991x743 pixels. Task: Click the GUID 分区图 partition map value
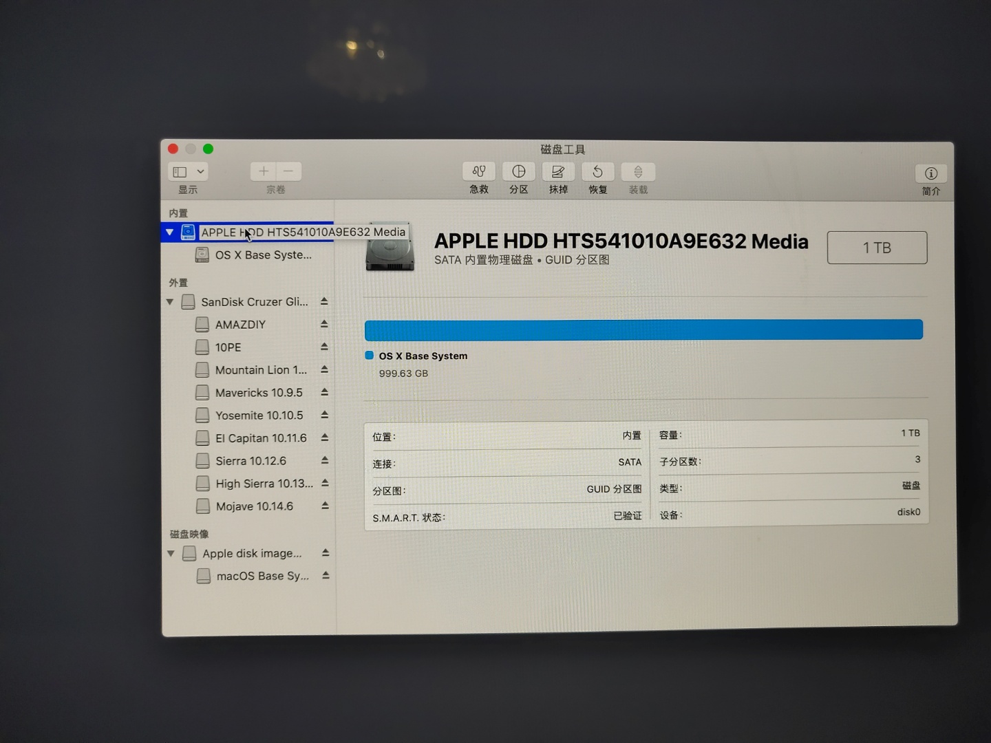(x=614, y=489)
